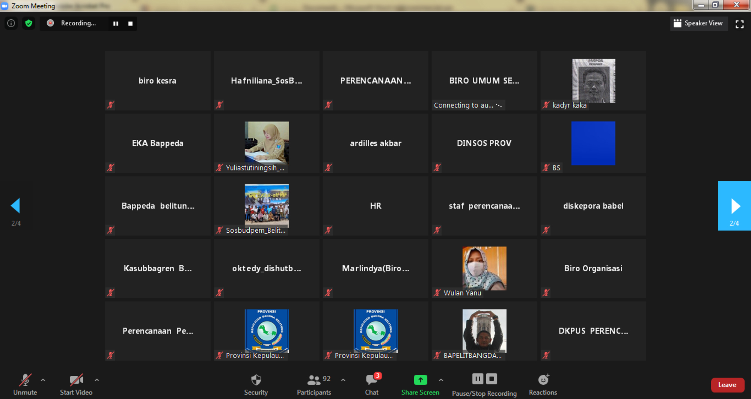
Task: Open the Reactions menu
Action: (543, 384)
